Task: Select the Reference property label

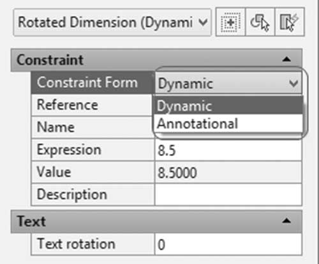Action: click(x=68, y=105)
